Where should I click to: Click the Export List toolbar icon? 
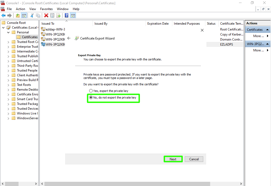pos(58,16)
